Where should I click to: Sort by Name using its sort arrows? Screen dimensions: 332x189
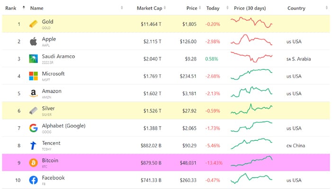pos(122,8)
